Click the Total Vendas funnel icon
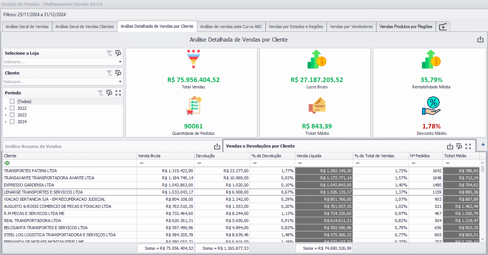The width and height of the screenshot is (488, 255). tap(194, 59)
